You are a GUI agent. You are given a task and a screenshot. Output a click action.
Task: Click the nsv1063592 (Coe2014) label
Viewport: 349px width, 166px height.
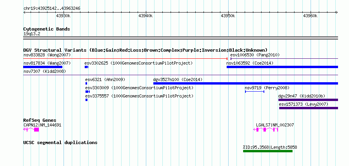pyautogui.click(x=250, y=63)
